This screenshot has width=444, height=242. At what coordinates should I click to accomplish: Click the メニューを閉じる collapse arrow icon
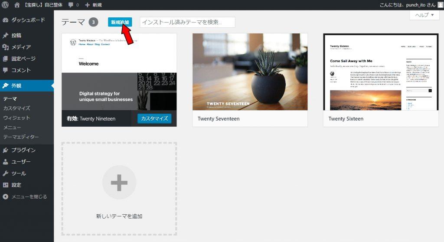pyautogui.click(x=5, y=196)
